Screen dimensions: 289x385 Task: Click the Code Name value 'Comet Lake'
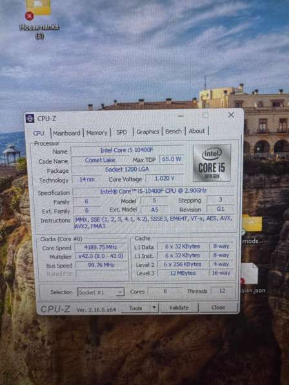(100, 160)
